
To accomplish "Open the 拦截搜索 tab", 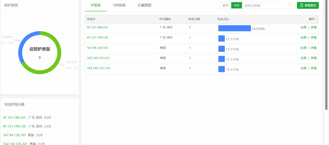I will click(x=145, y=5).
